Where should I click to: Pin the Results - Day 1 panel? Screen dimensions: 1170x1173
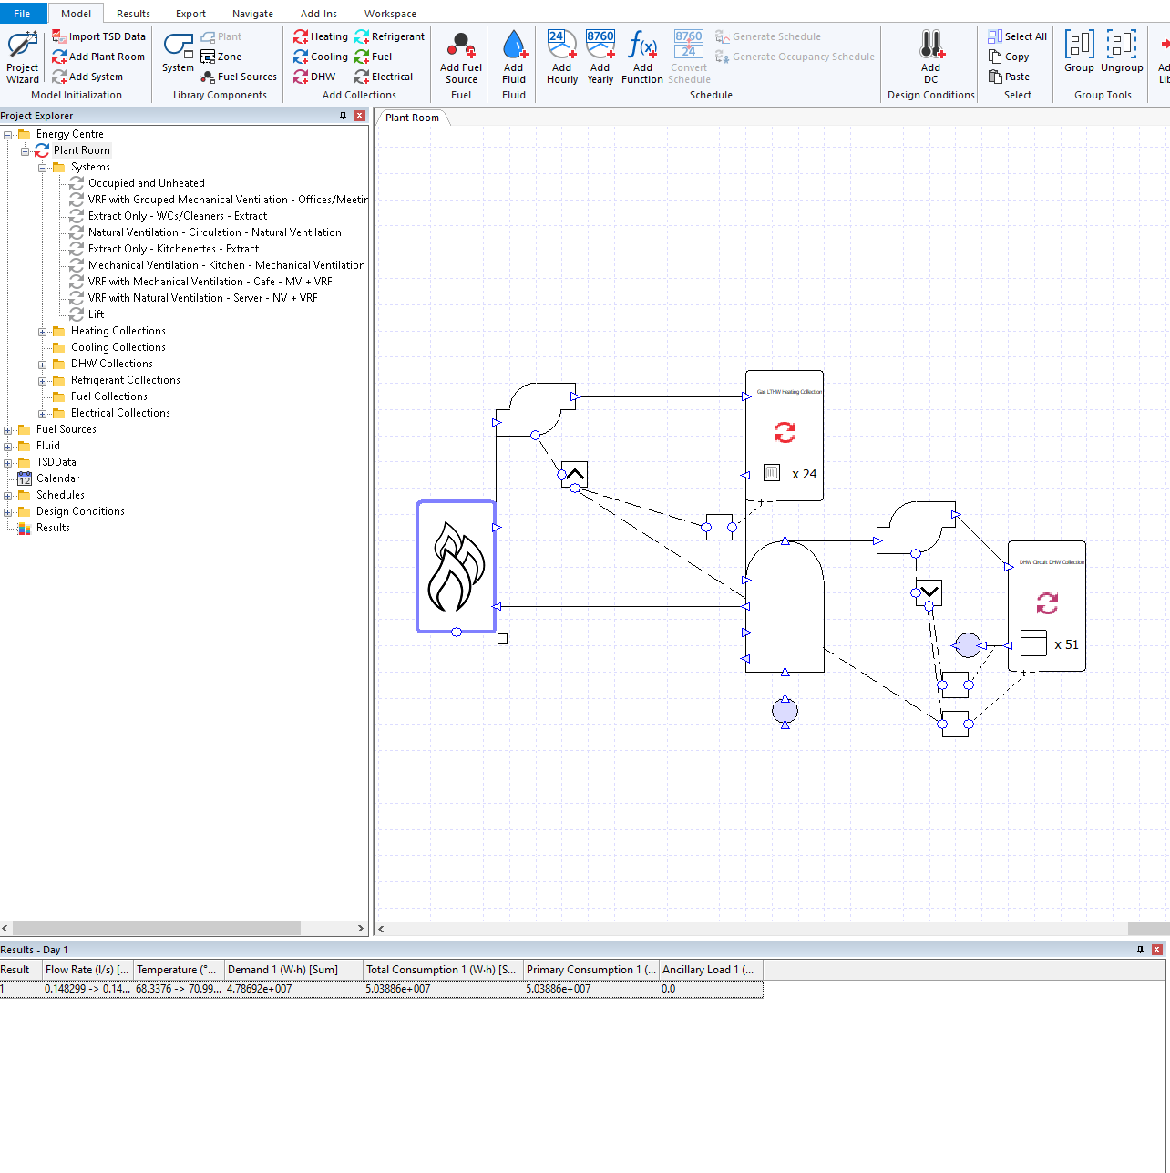pyautogui.click(x=1140, y=950)
